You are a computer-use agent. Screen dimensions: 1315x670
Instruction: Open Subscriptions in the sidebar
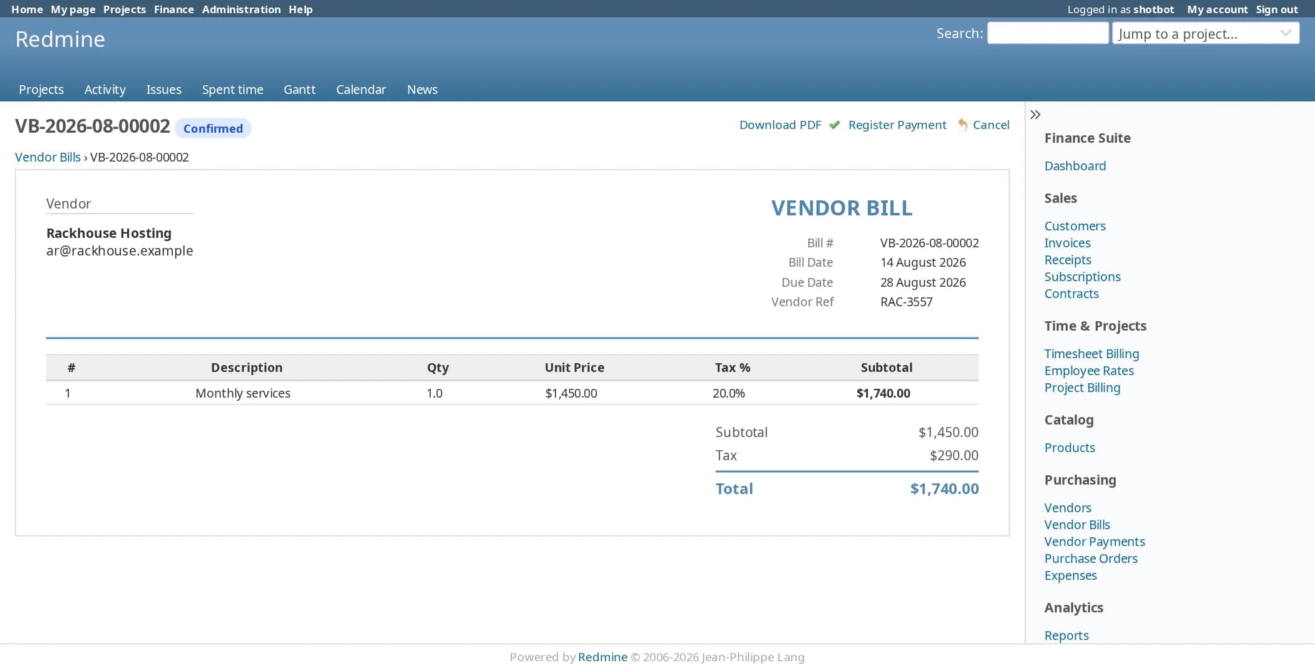click(x=1083, y=277)
